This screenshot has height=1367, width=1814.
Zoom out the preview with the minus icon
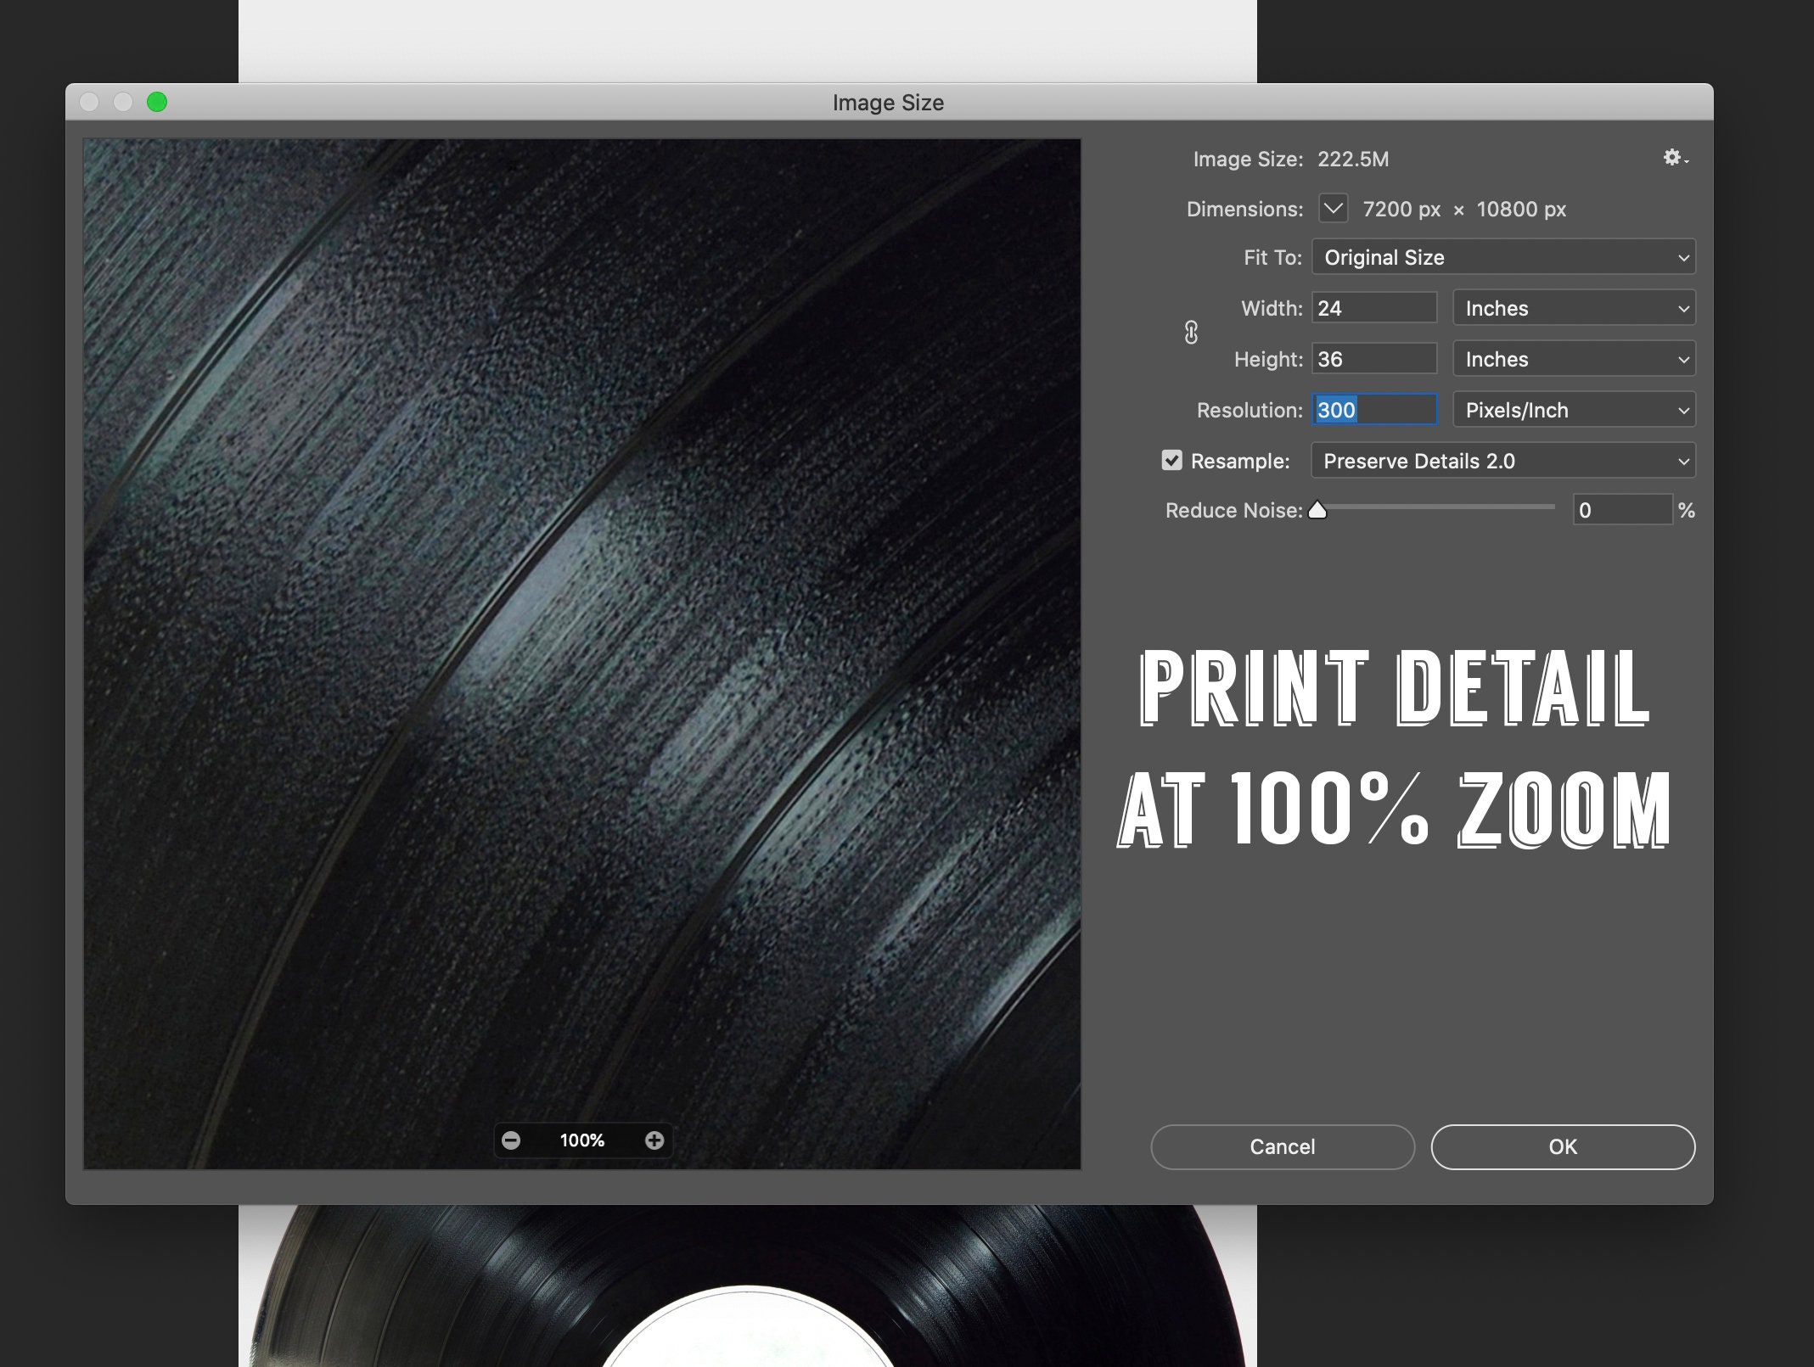coord(513,1140)
